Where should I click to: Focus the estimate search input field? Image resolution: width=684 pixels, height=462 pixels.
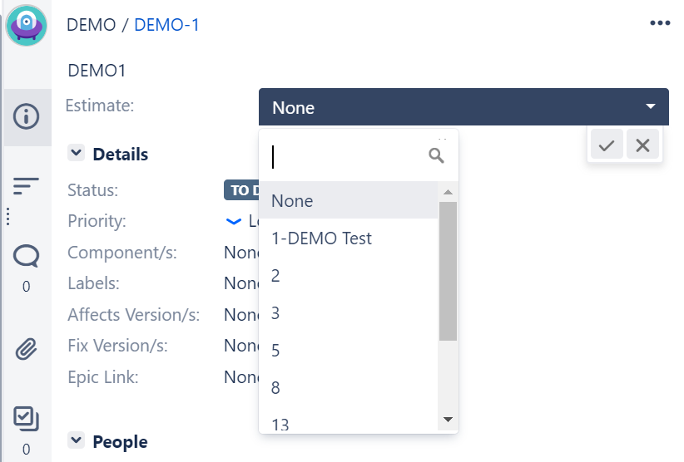click(x=345, y=155)
